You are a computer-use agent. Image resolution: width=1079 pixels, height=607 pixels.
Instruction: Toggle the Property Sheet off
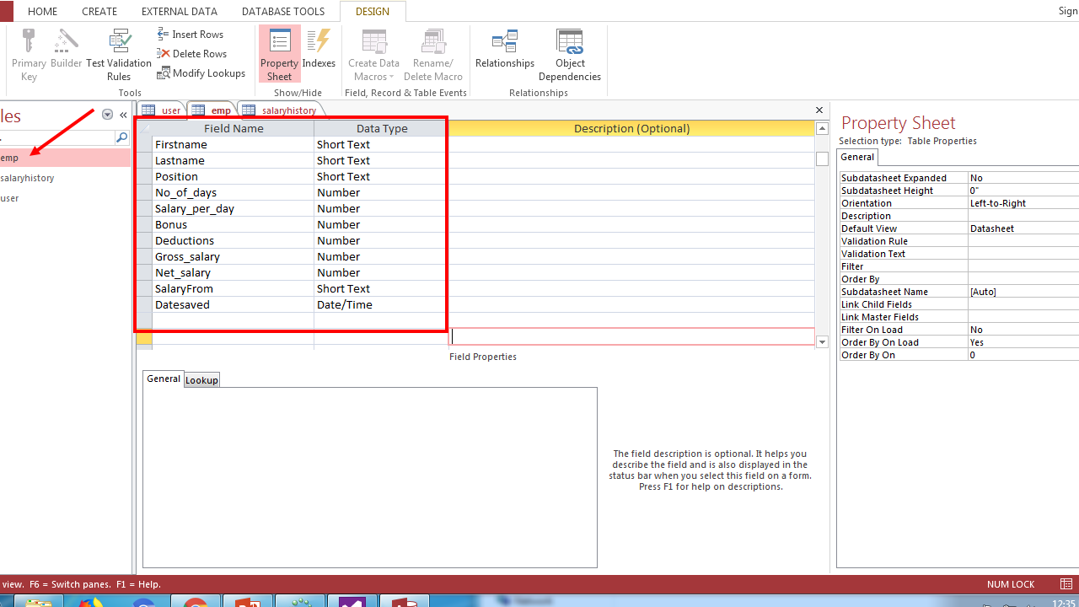click(x=279, y=52)
